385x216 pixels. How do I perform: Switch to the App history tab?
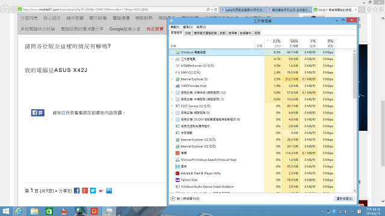pyautogui.click(x=205, y=33)
